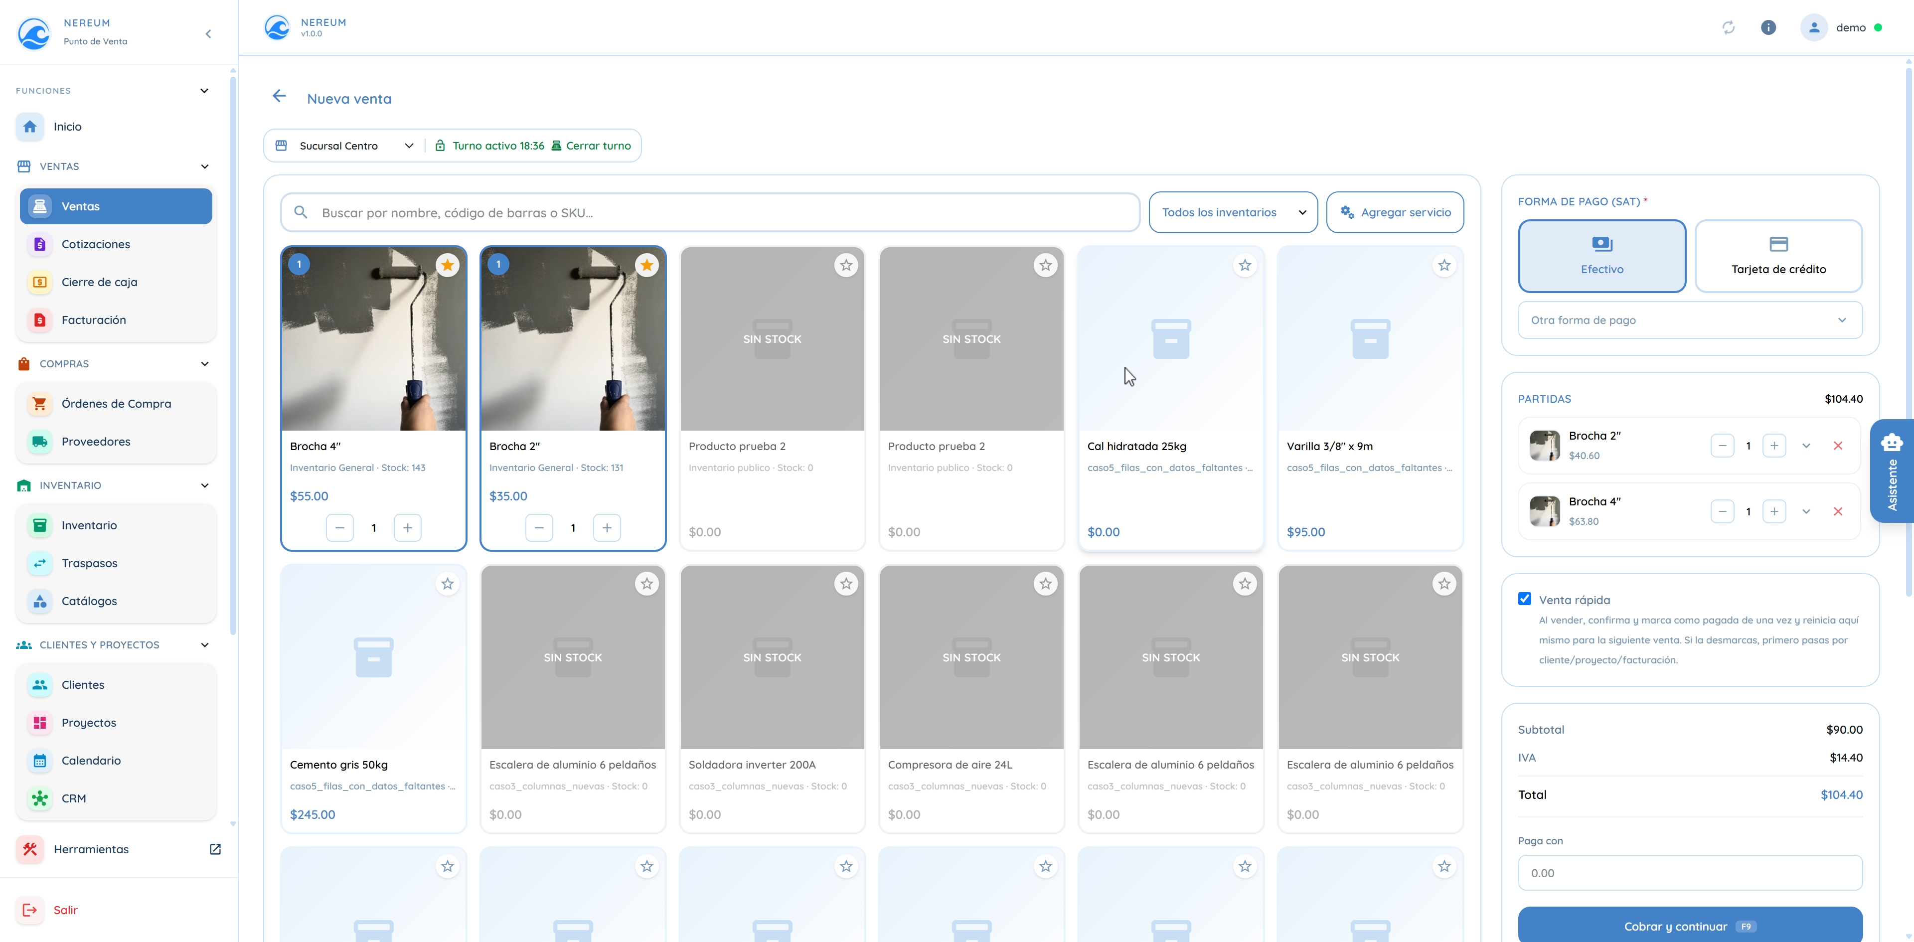Collapse the sidebar with the chevron arrow
Viewport: 1914px width, 942px height.
point(208,33)
